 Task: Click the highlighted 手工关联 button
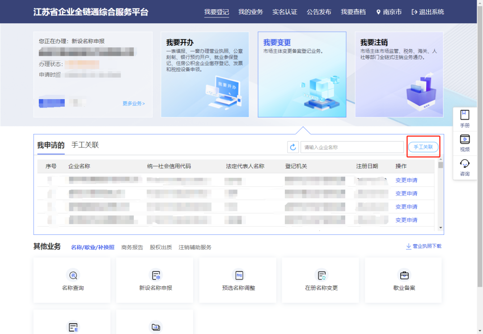coord(423,147)
